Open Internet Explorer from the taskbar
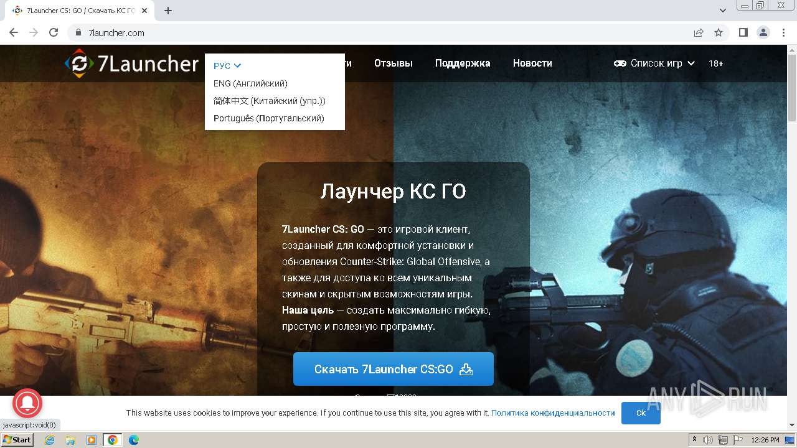 point(50,440)
